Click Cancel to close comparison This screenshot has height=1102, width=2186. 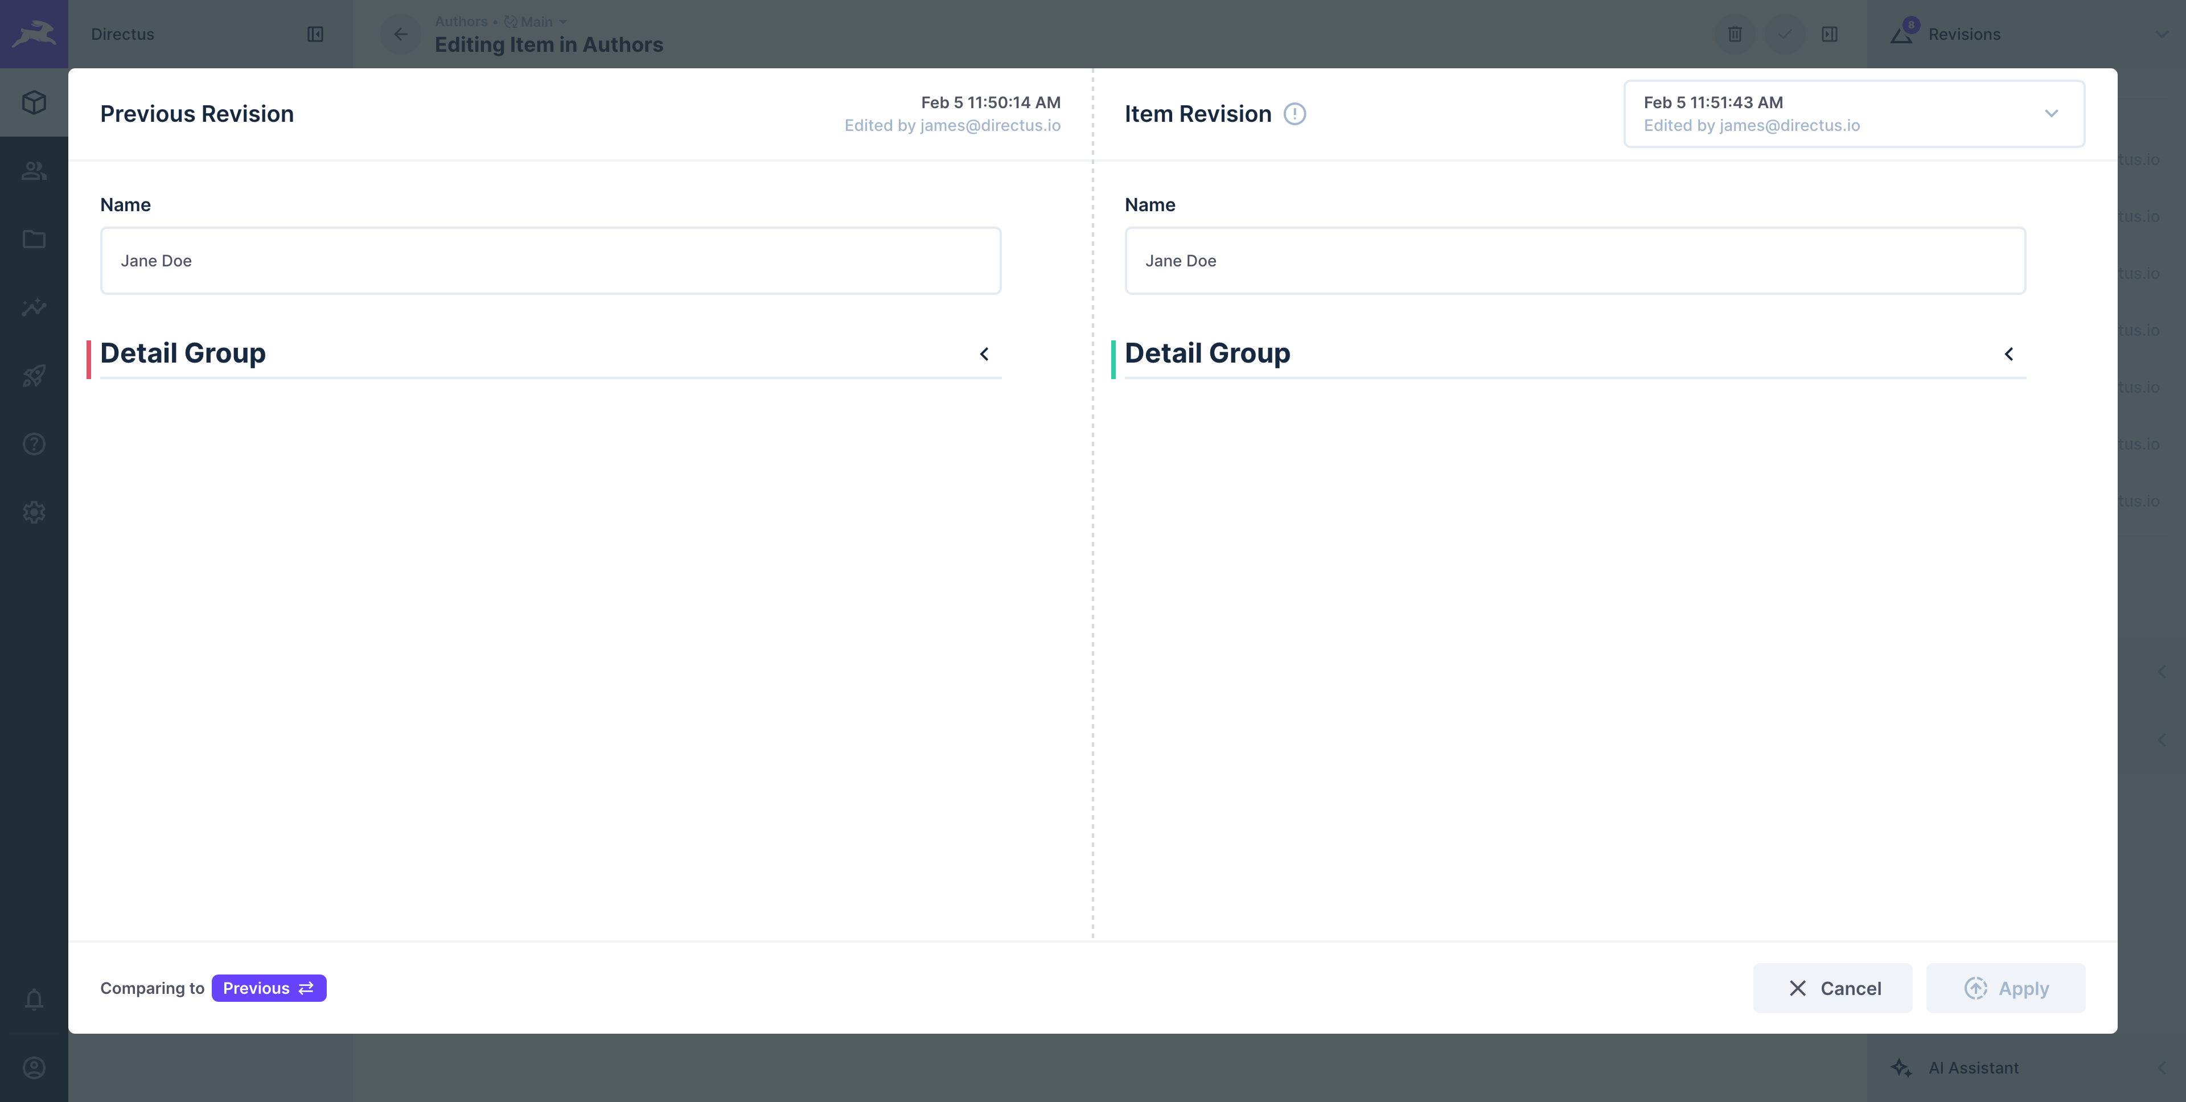(1832, 988)
